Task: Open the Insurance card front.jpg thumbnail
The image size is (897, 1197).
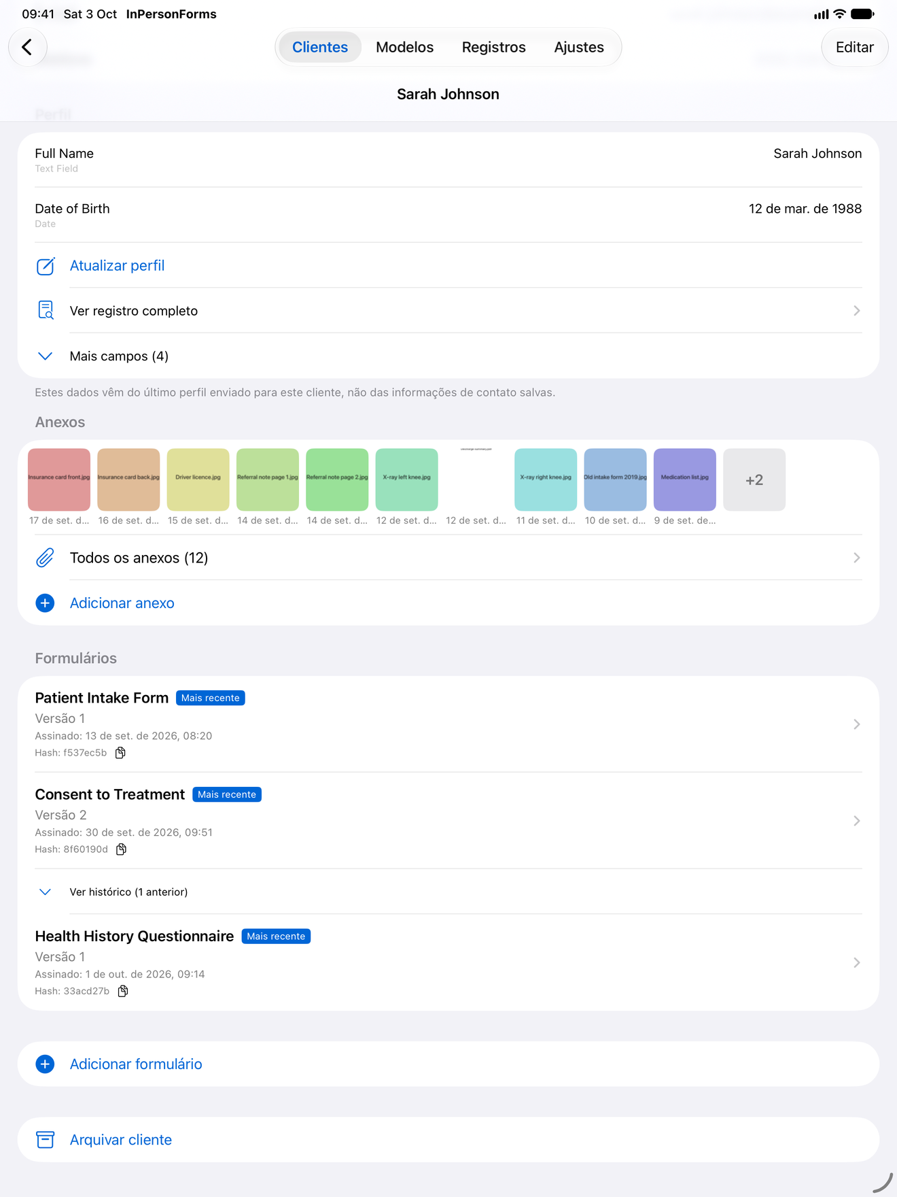Action: (x=59, y=479)
